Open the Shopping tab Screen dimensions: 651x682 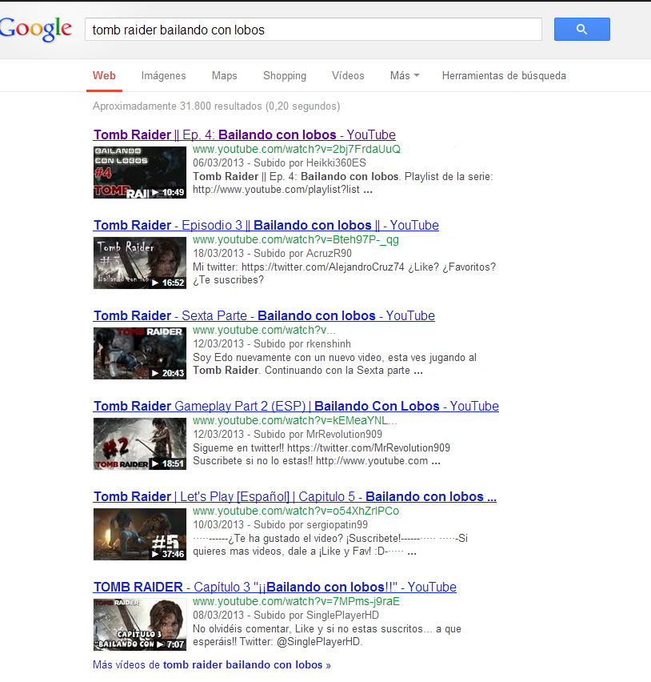[285, 76]
